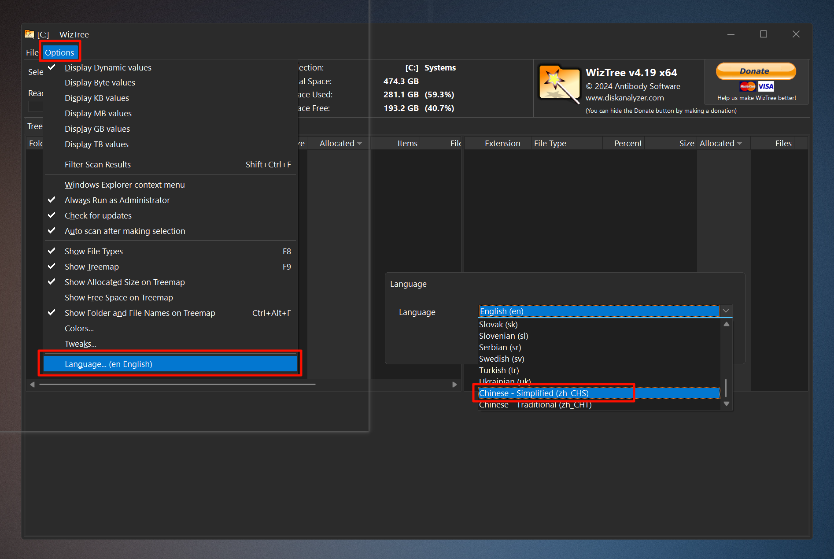
Task: Disable Always Run as Administrator
Action: [x=117, y=200]
